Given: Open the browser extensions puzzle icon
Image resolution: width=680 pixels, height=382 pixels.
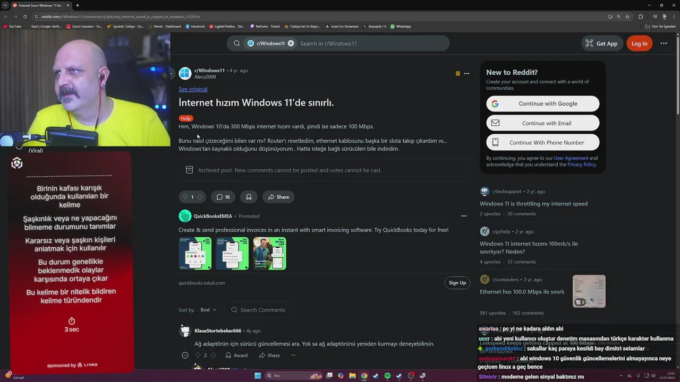Looking at the screenshot, I should (x=641, y=16).
